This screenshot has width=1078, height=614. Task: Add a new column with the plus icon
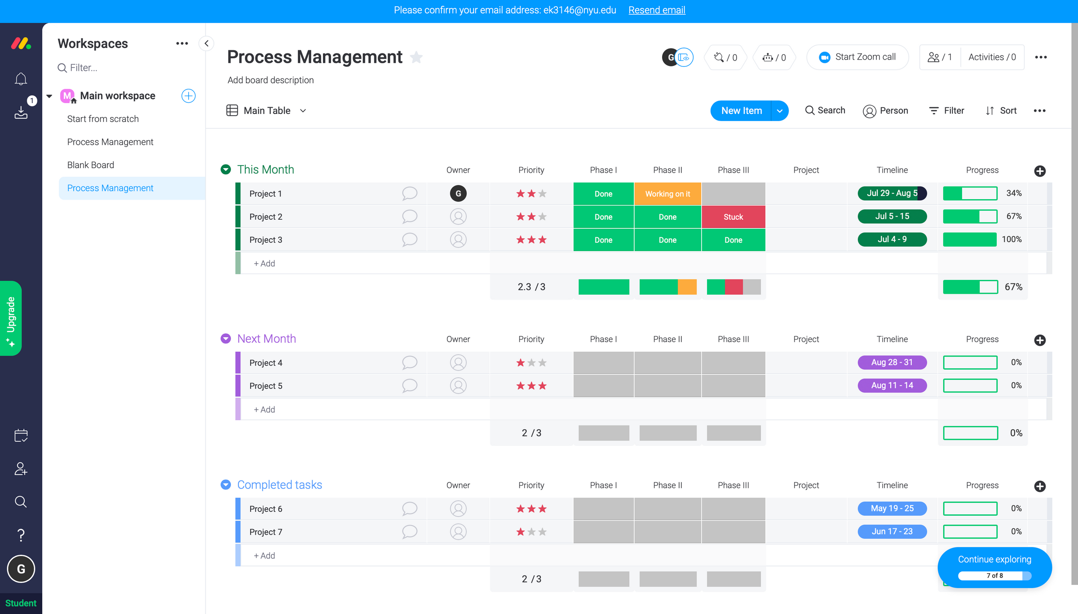click(x=1040, y=171)
